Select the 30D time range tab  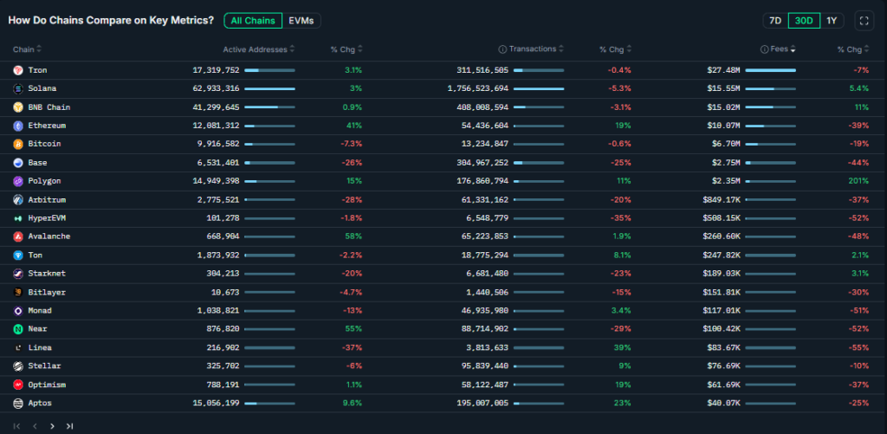tap(804, 21)
